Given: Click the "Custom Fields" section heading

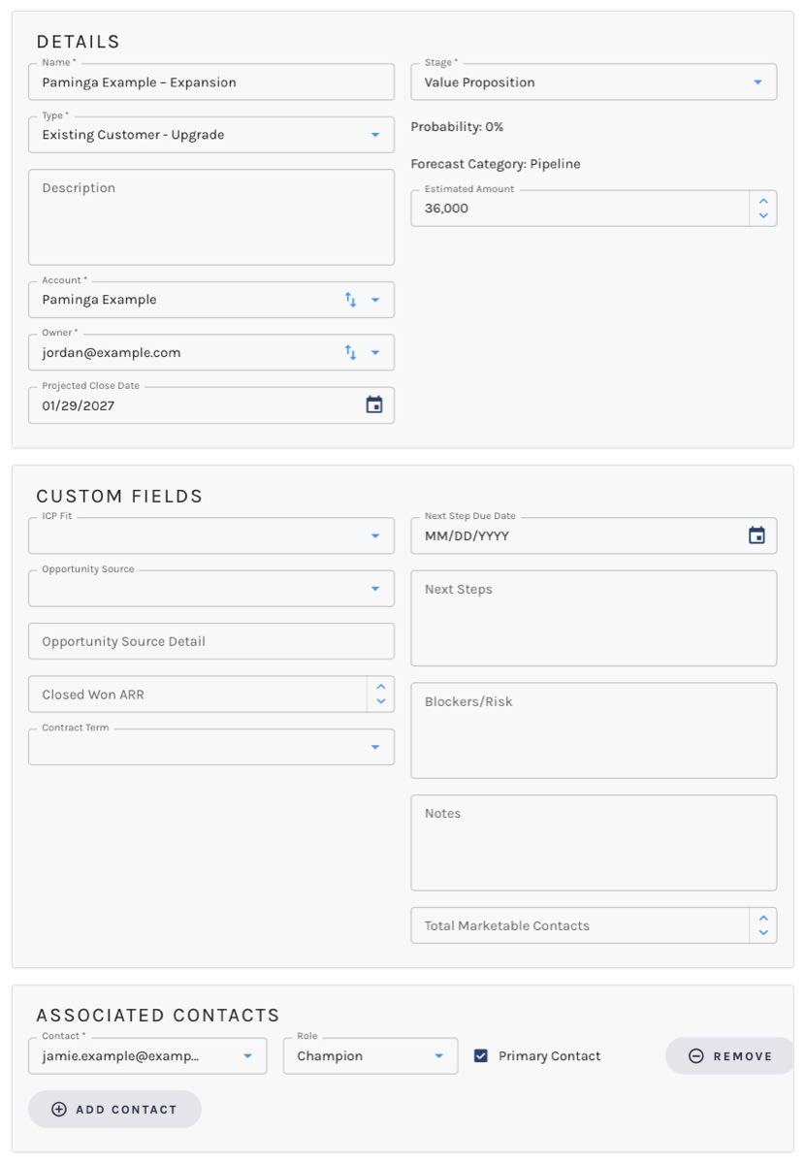Looking at the screenshot, I should 120,497.
